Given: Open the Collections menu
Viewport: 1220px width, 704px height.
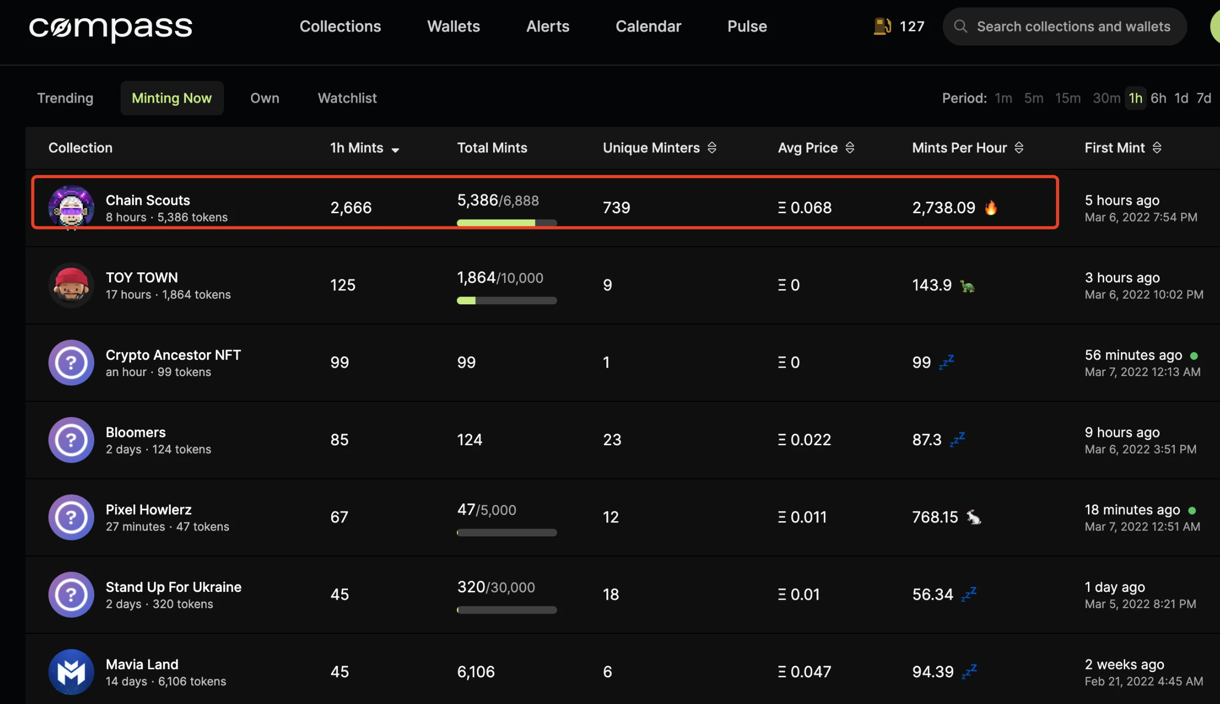Looking at the screenshot, I should click(340, 26).
